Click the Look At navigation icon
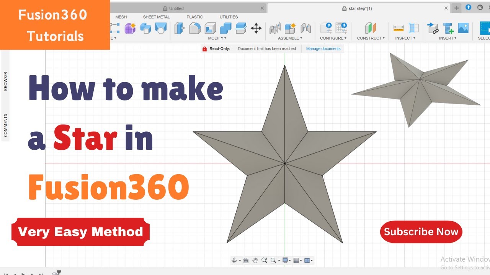This screenshot has height=275, width=490. 246,260
